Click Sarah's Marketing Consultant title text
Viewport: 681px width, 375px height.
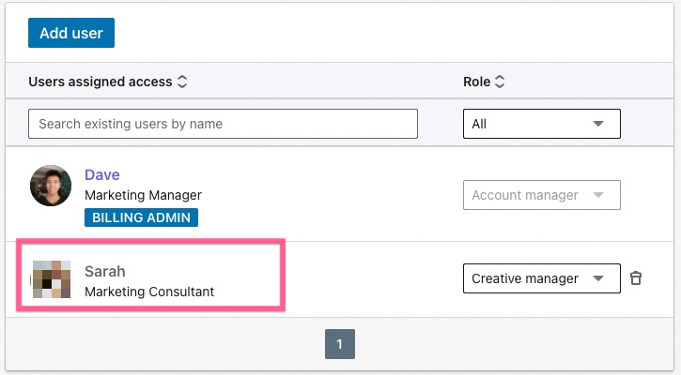point(149,292)
